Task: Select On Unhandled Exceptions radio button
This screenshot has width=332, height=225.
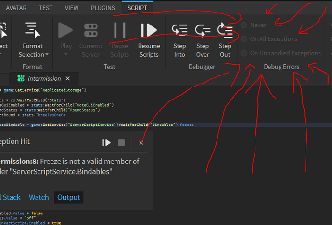Action: (243, 53)
